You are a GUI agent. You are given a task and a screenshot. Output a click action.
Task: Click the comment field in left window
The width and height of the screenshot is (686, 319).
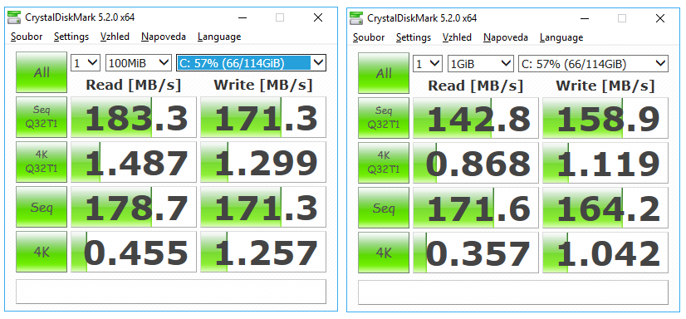(x=171, y=292)
